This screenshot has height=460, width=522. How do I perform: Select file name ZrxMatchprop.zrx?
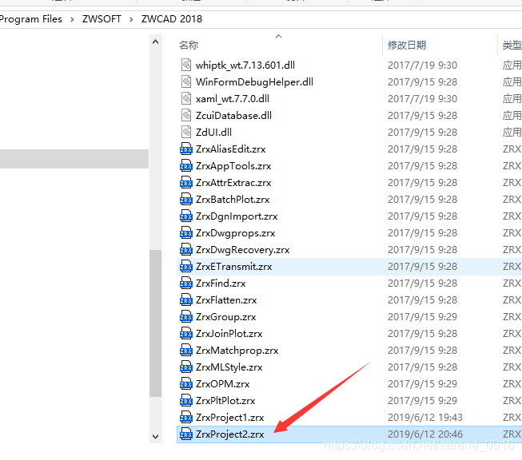pyautogui.click(x=237, y=350)
